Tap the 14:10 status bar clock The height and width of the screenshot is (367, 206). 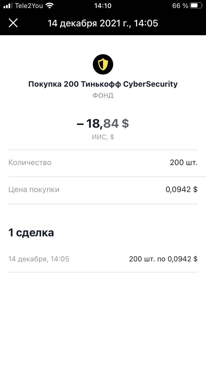pos(103,6)
